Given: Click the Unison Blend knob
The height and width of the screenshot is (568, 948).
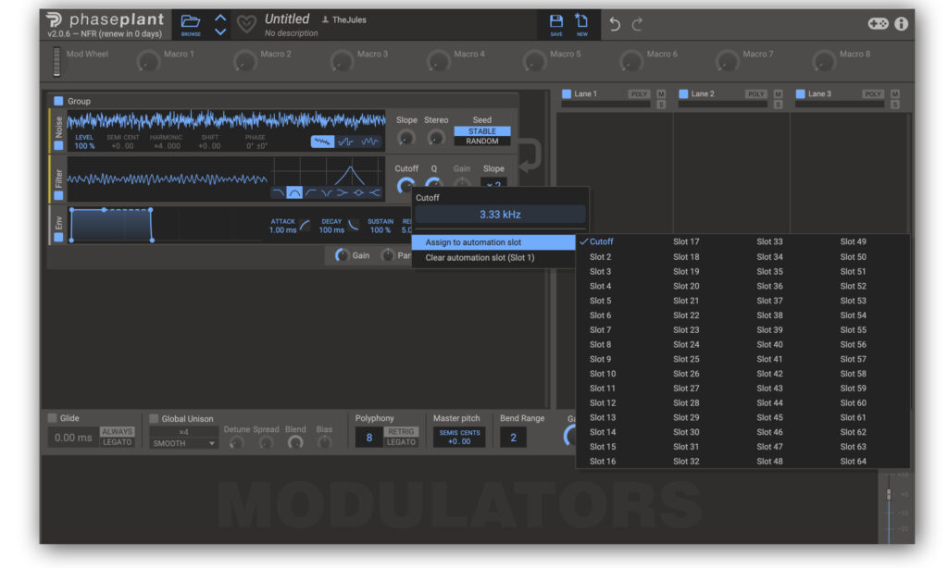Looking at the screenshot, I should 295,443.
